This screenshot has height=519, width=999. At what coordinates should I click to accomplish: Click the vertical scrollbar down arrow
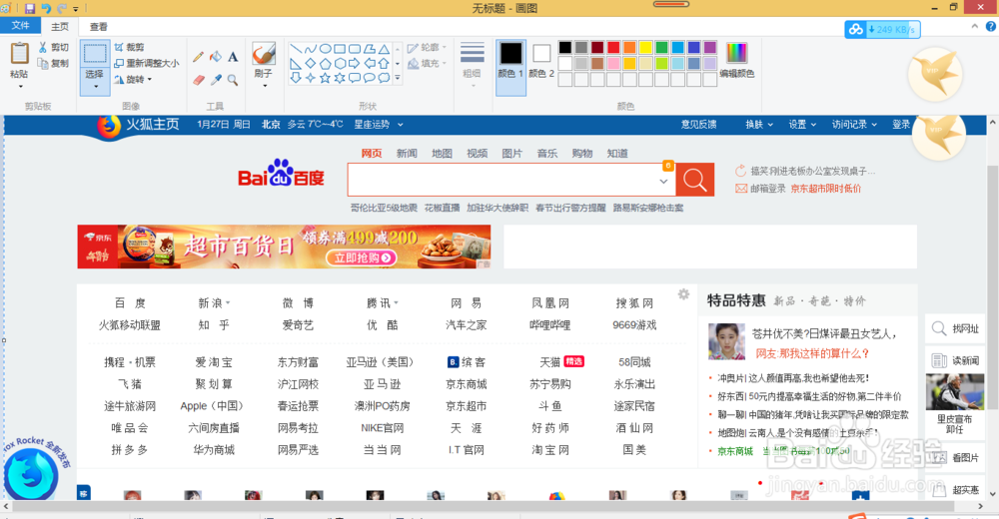(993, 494)
